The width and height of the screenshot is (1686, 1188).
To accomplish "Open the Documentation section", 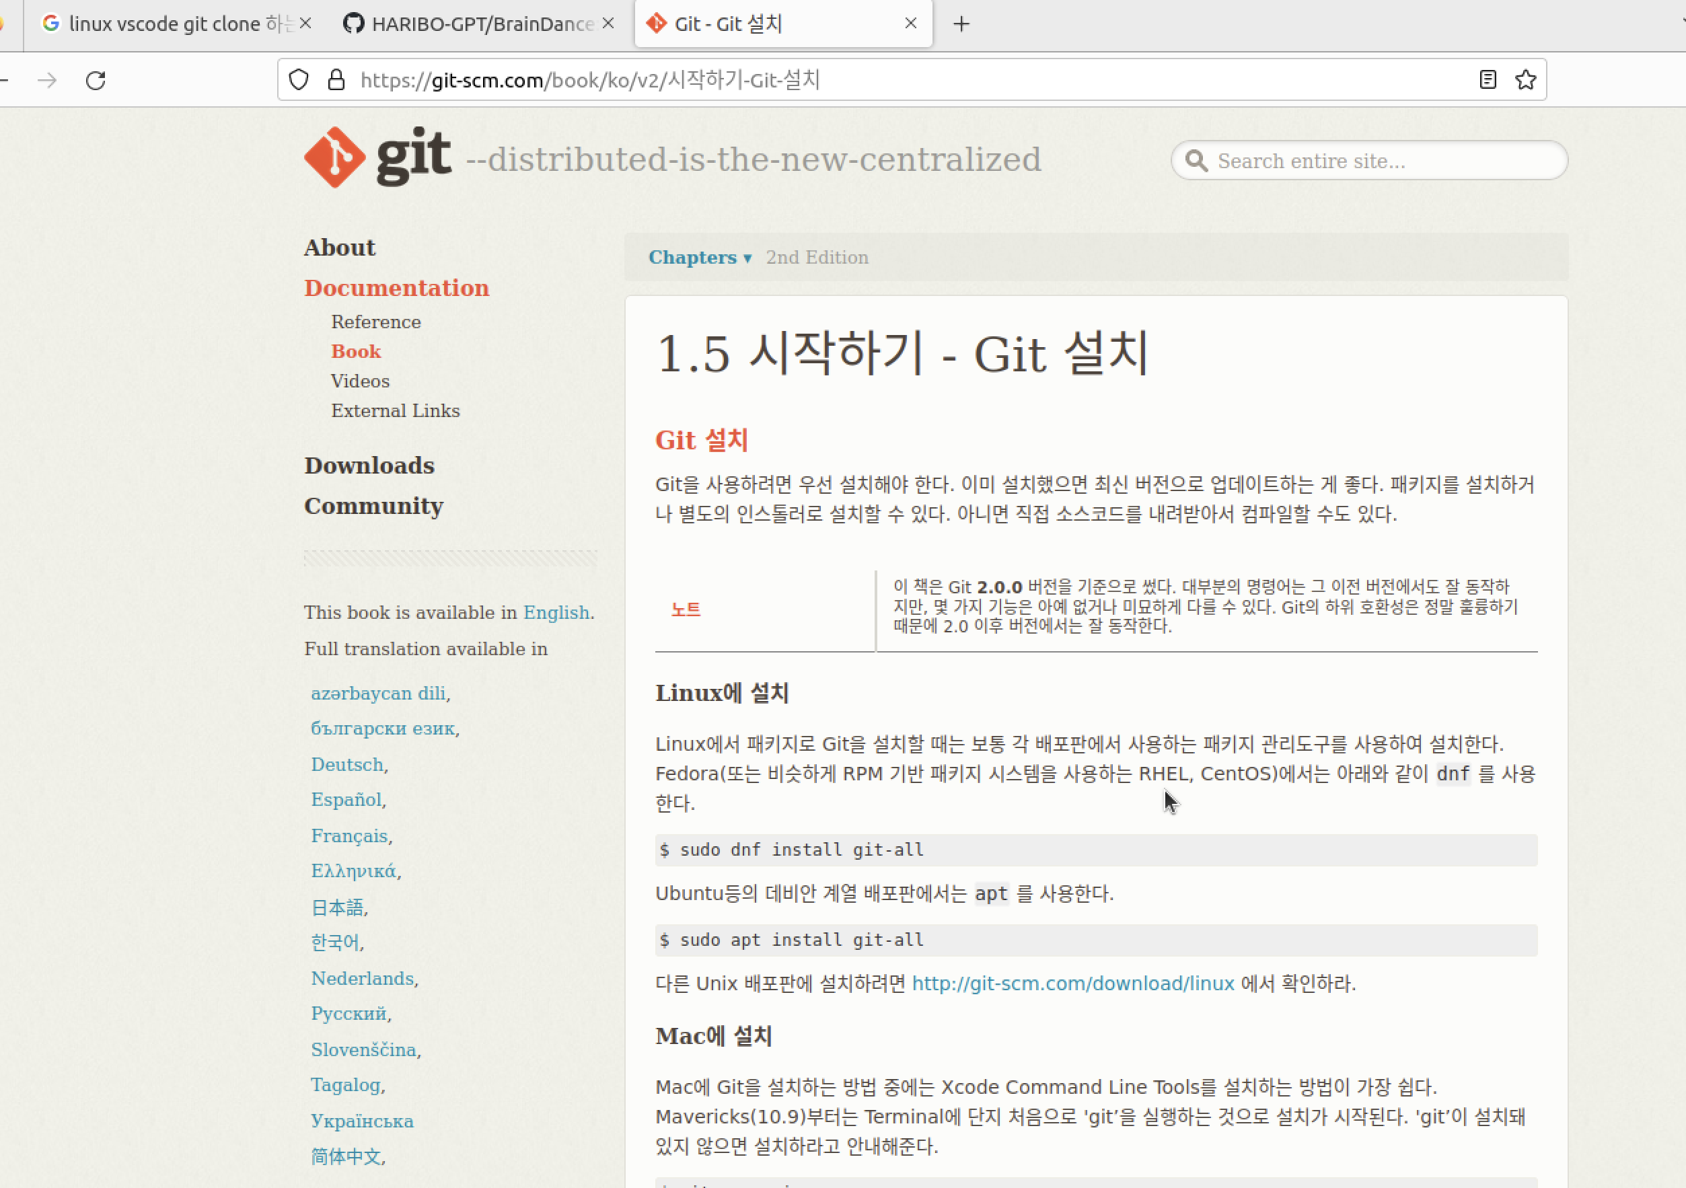I will point(396,288).
